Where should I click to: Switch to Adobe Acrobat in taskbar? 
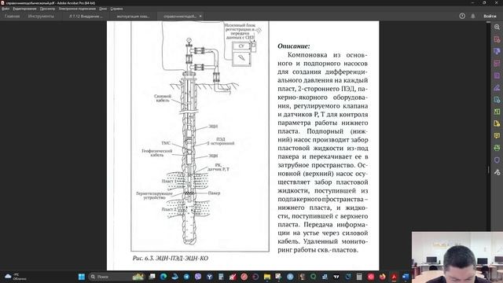click(x=394, y=277)
